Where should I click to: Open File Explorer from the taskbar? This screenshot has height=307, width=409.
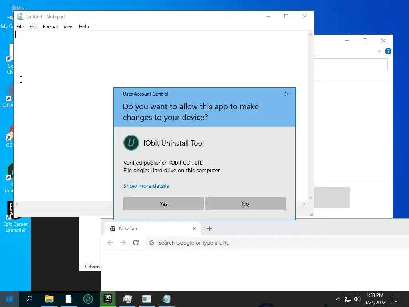click(49, 299)
